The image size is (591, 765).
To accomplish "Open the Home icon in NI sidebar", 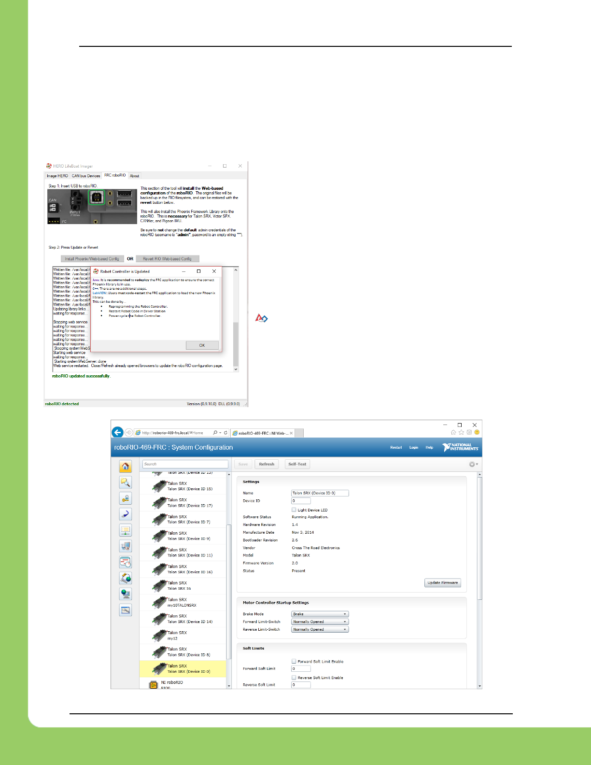I will [x=126, y=466].
